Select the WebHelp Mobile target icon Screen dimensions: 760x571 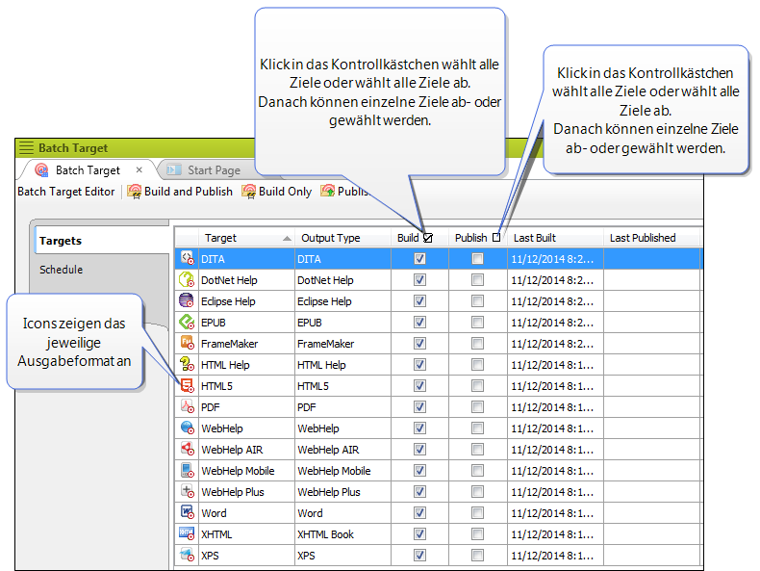187,470
